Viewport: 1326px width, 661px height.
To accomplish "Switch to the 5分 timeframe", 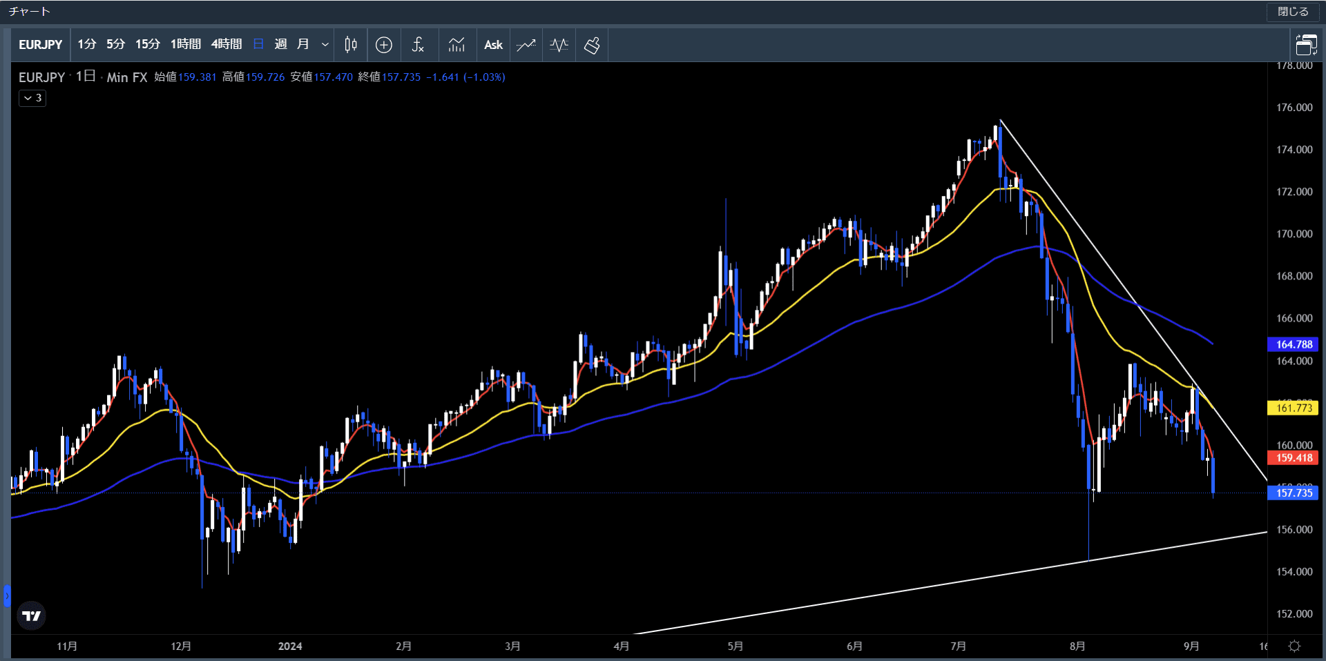I will (x=115, y=45).
